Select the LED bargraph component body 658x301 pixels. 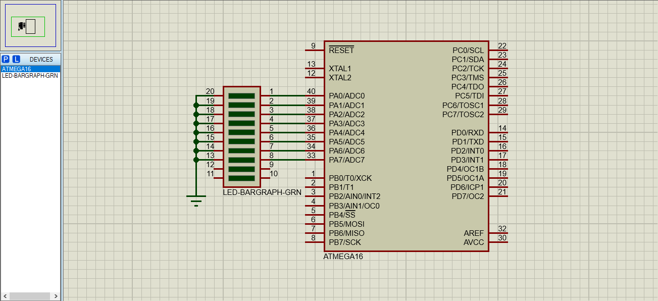[x=242, y=137]
